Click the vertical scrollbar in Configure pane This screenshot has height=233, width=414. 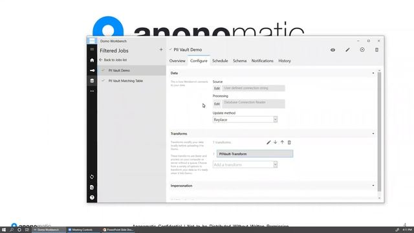click(380, 131)
